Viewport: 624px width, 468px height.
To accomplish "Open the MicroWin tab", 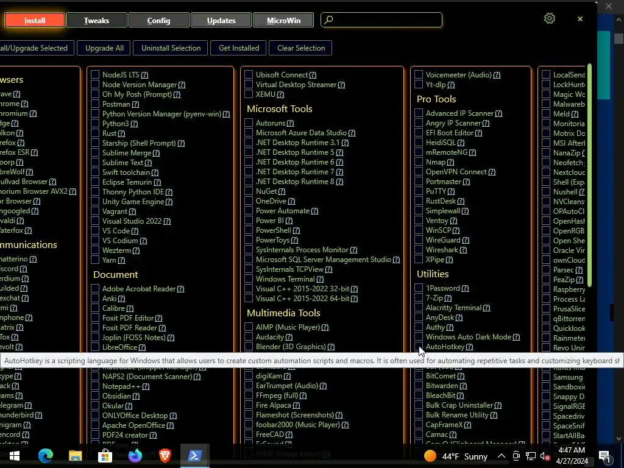I will (283, 20).
